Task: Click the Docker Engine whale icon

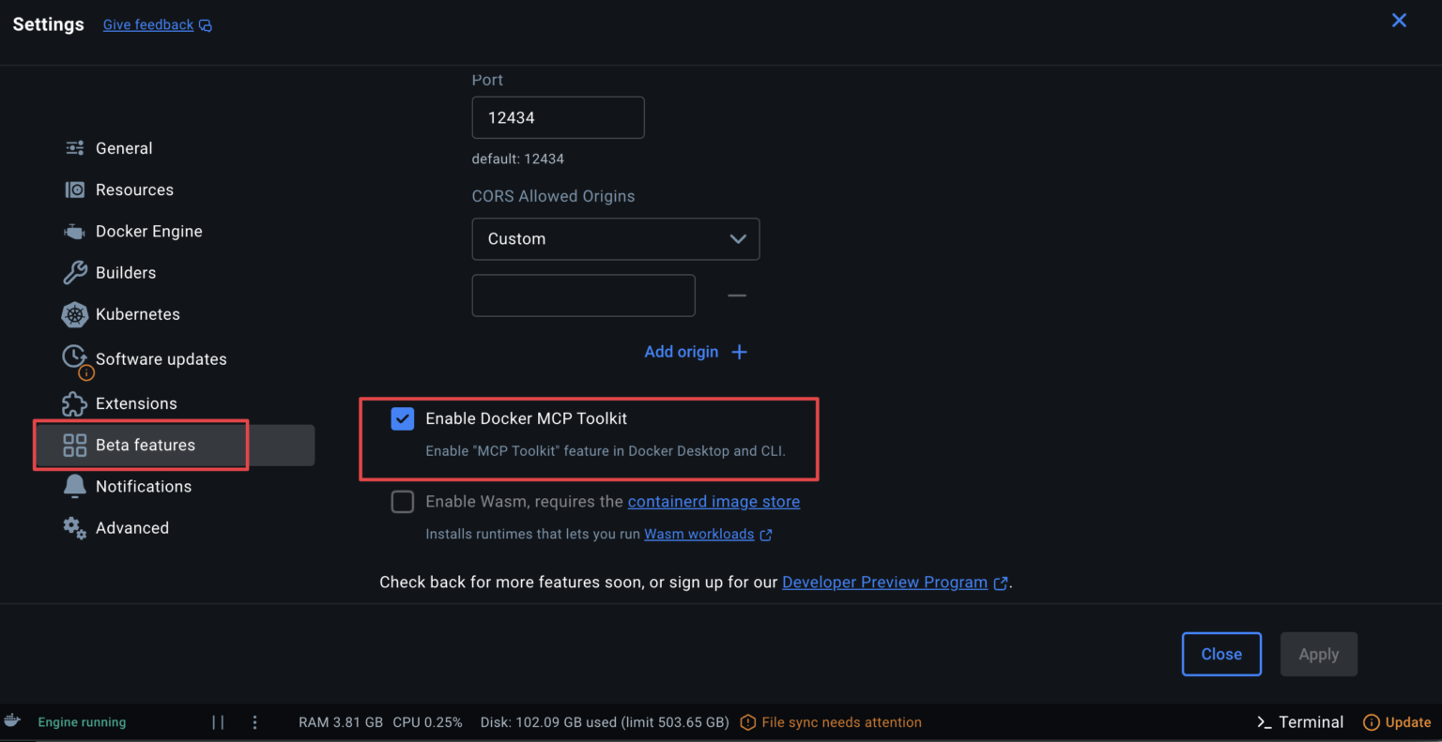Action: (74, 231)
